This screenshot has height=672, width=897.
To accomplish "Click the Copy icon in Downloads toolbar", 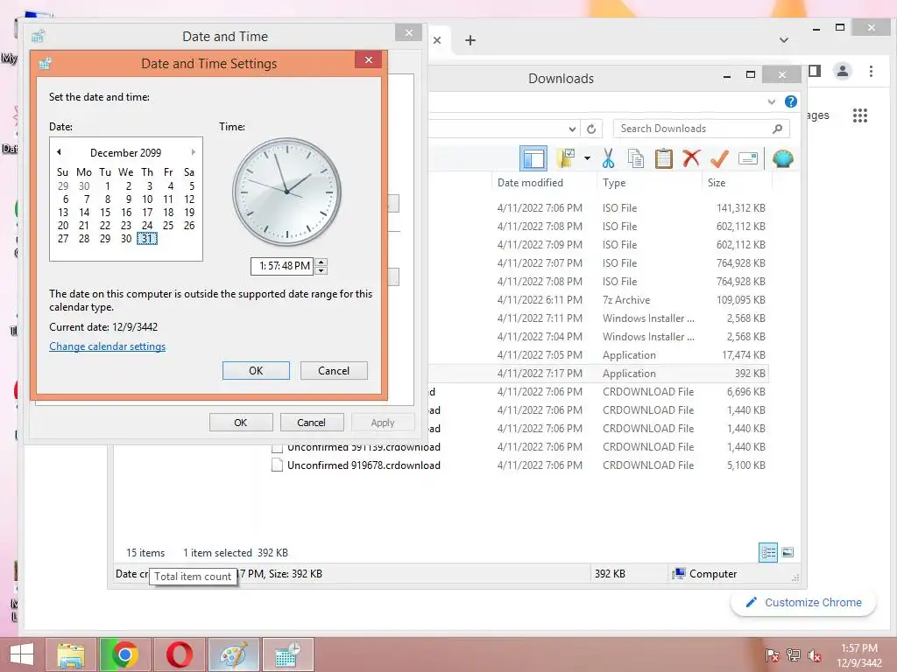I will [x=636, y=158].
